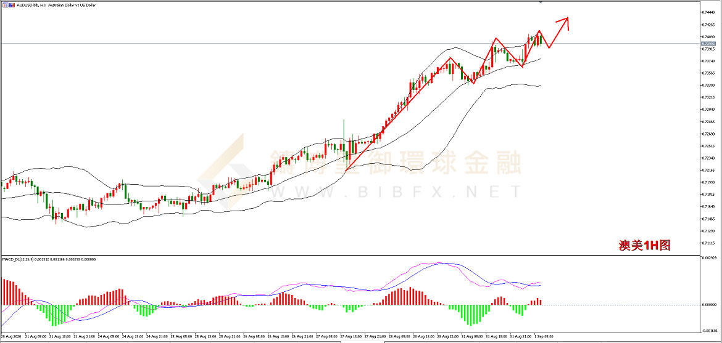The width and height of the screenshot is (722, 343).
Task: Click the 0.71115 level on price axis
Action: (x=706, y=243)
